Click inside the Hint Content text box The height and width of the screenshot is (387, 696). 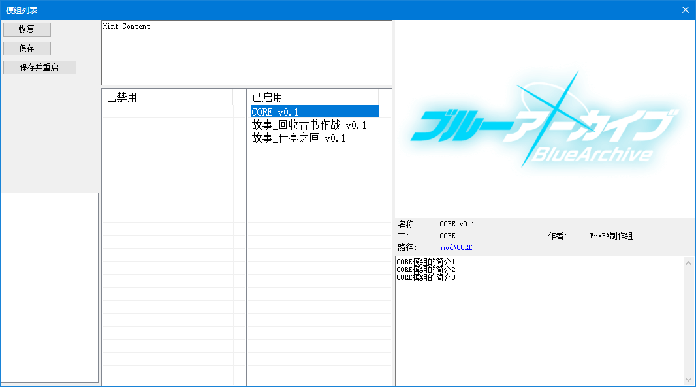[x=246, y=55]
